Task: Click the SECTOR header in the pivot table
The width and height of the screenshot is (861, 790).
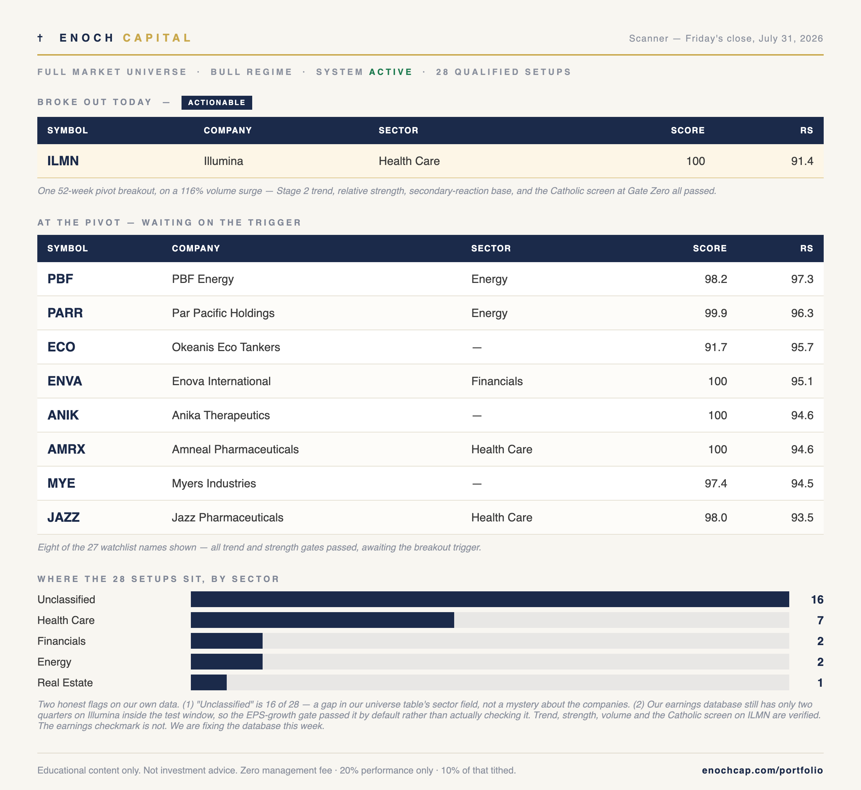Action: pyautogui.click(x=491, y=249)
